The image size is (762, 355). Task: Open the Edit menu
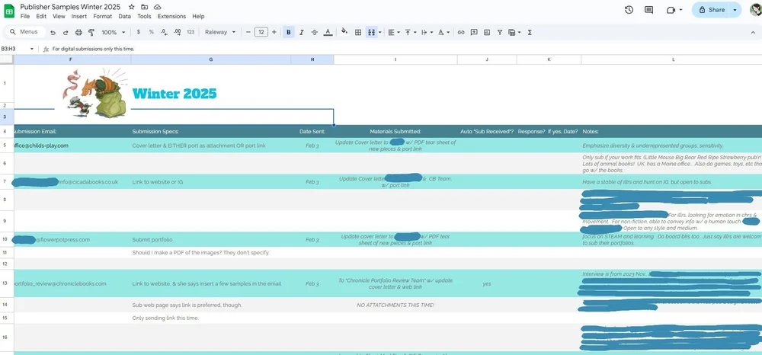(x=41, y=16)
